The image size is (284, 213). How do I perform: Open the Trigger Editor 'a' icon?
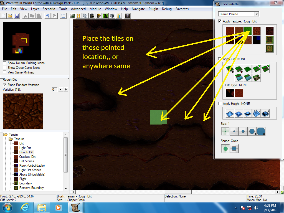[x=78, y=16]
